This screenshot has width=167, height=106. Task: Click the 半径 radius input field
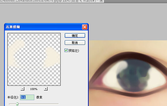click(x=27, y=97)
